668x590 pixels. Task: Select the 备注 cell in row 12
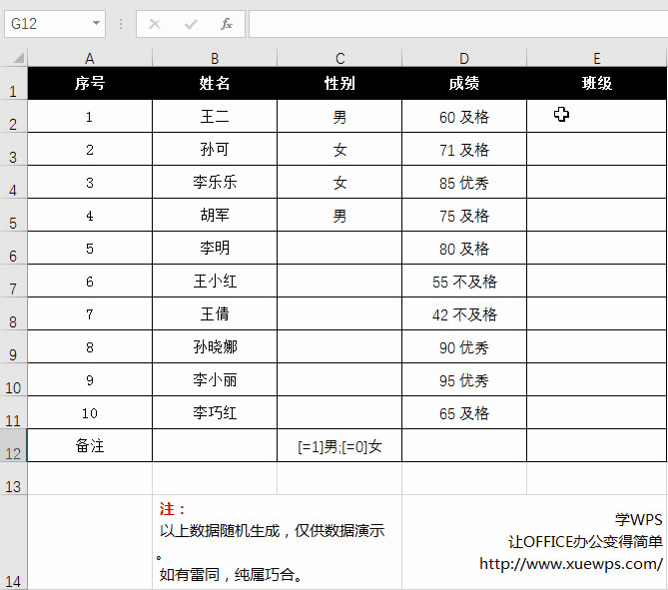tap(90, 445)
